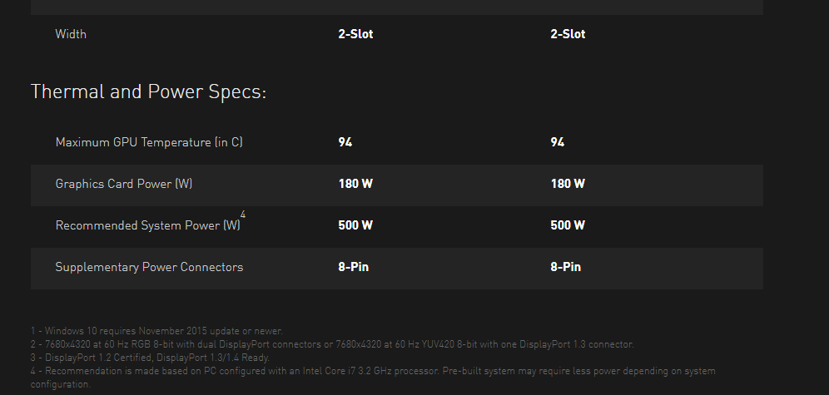Select the Supplementary Power Connectors label
The width and height of the screenshot is (829, 395).
point(149,267)
